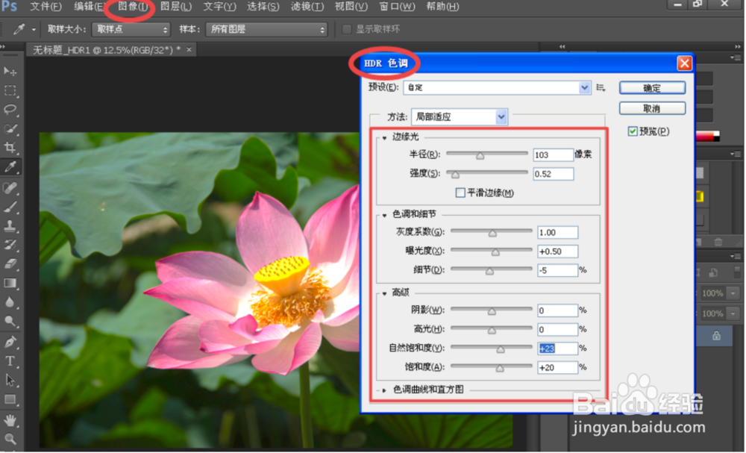
Task: Click the 确定 button
Action: (652, 88)
